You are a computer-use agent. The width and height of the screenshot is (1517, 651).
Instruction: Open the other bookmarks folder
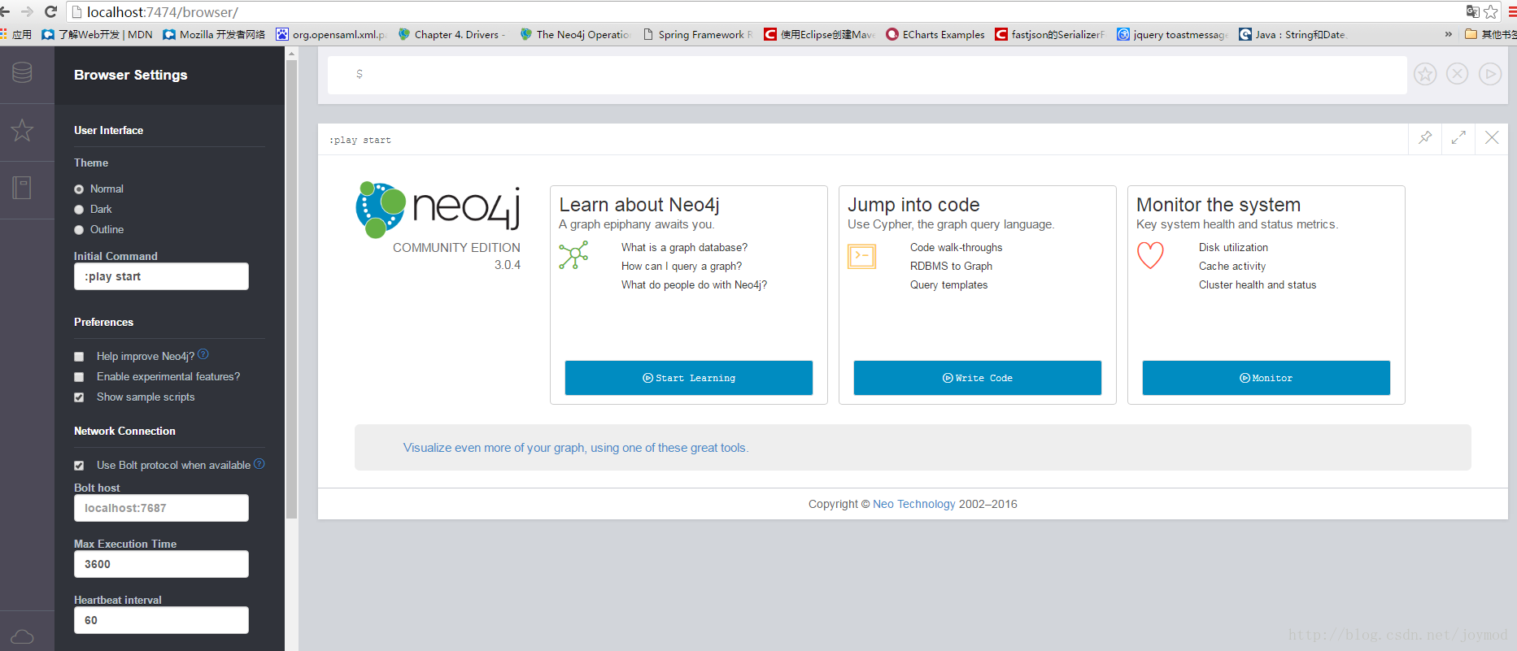[x=1490, y=34]
